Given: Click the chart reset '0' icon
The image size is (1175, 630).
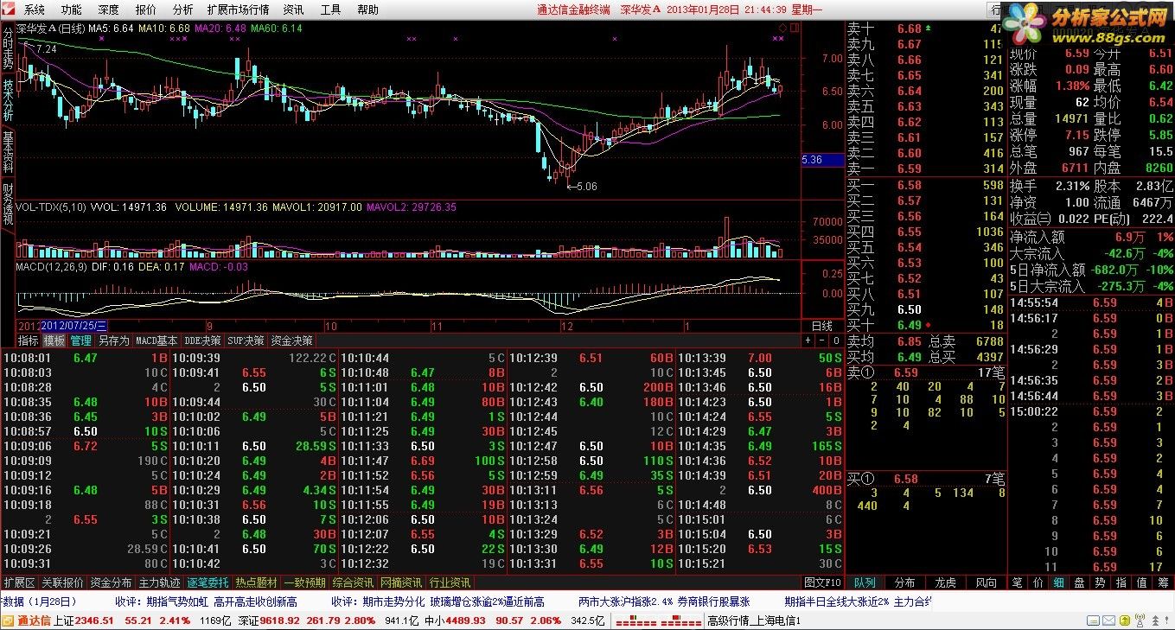Looking at the screenshot, I should click(x=835, y=340).
